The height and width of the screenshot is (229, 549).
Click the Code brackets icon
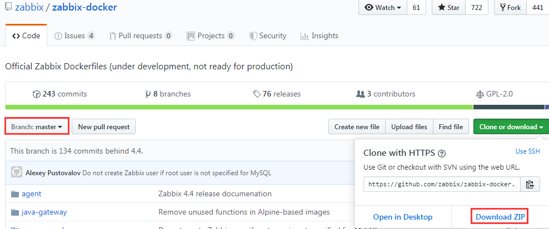16,35
